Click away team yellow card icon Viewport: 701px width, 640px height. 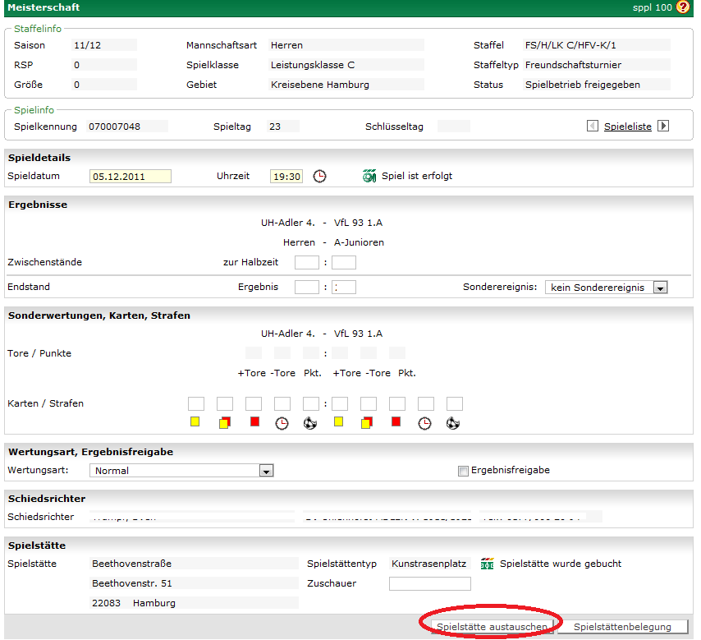338,421
